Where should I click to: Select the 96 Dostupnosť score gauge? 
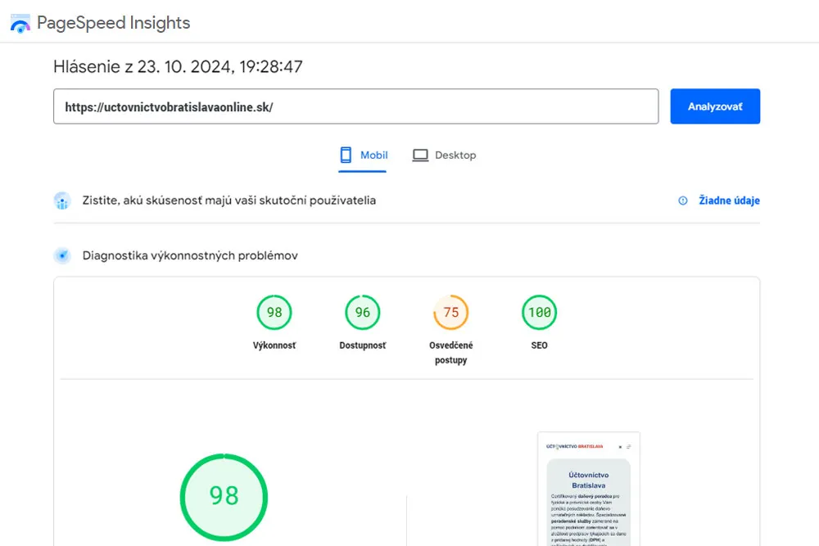[x=363, y=312]
